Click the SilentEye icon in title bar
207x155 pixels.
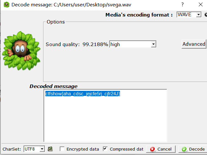click(x=6, y=5)
